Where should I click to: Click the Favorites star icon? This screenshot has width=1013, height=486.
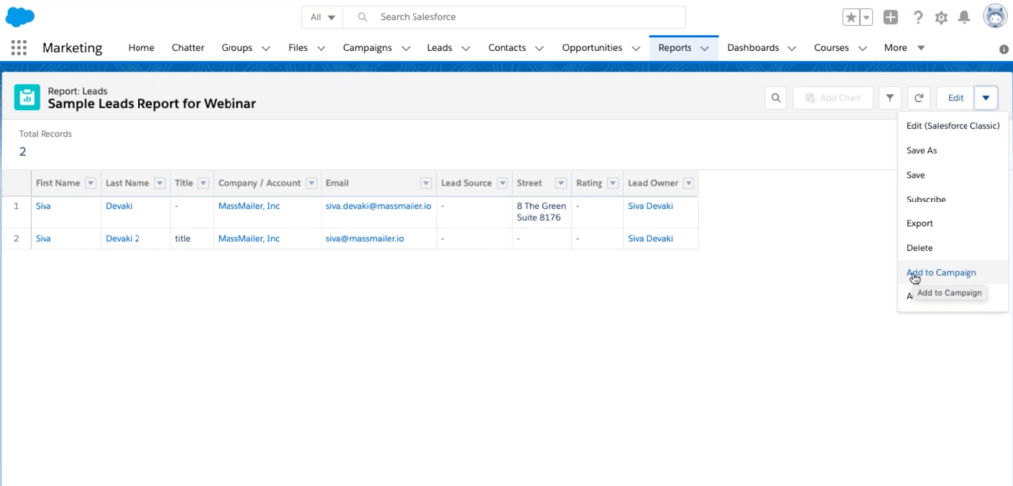pos(851,17)
